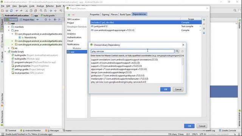Click OK in Choose Library Dependency dialog

pos(165,89)
